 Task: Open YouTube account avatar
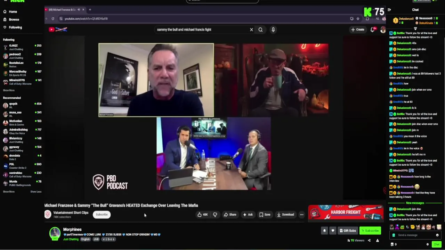coord(383,30)
